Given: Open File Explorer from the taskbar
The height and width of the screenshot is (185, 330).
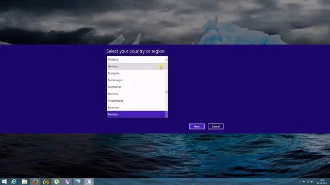Looking at the screenshot, I should tap(24, 181).
